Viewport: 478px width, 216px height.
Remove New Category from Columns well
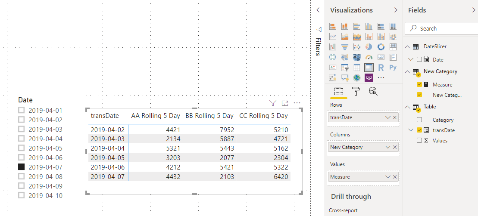(395, 147)
